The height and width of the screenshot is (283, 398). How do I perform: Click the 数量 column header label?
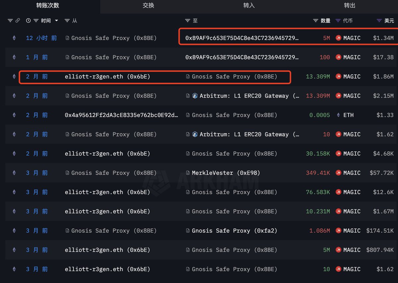tap(325, 21)
